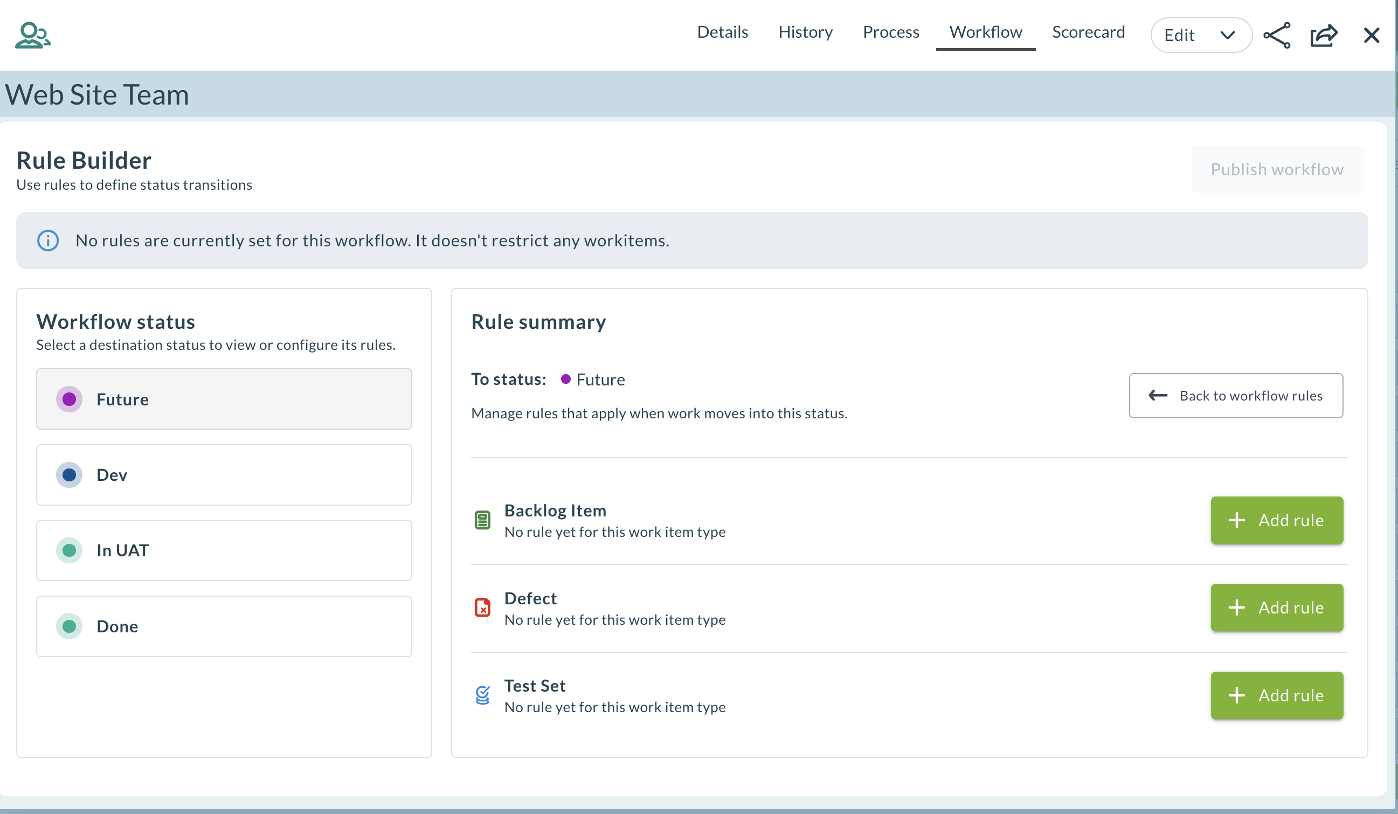Click the Defect red document icon

[x=482, y=608]
